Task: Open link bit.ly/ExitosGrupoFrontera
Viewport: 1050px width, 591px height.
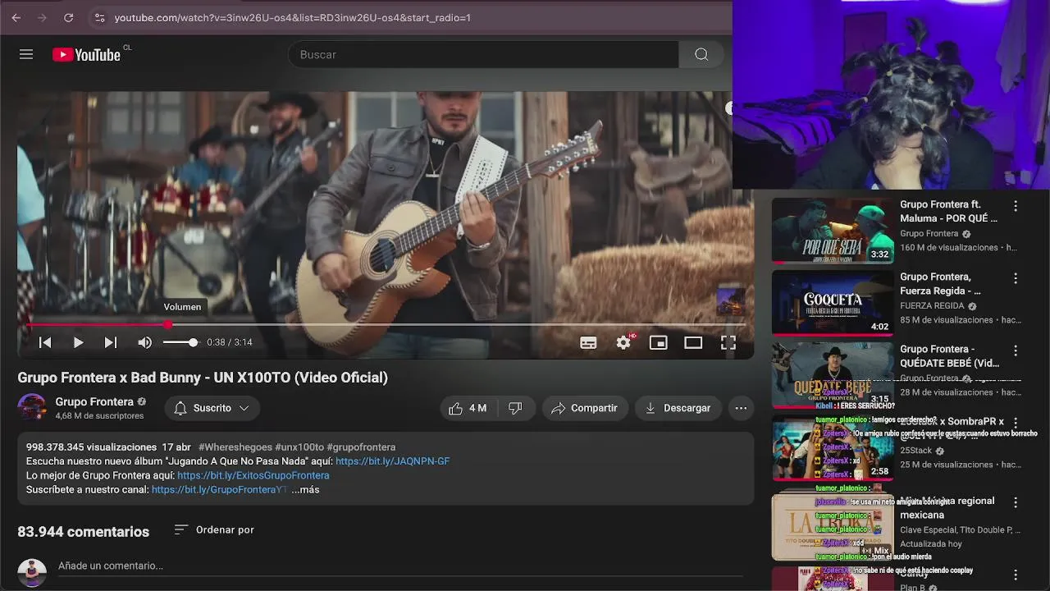Action: click(253, 475)
